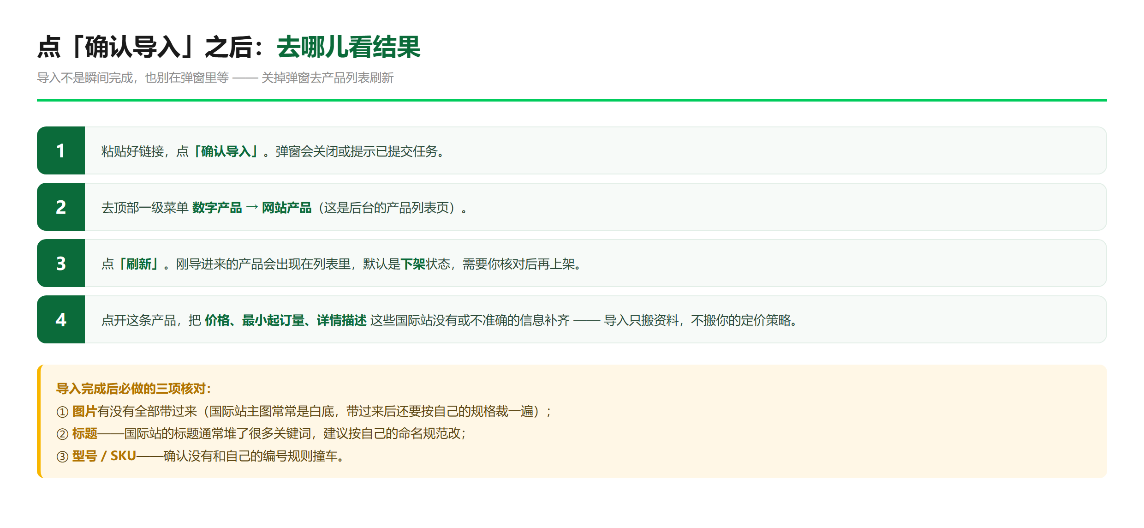Click the bold '标题' in checklist item ②
This screenshot has width=1144, height=528.
click(x=84, y=433)
